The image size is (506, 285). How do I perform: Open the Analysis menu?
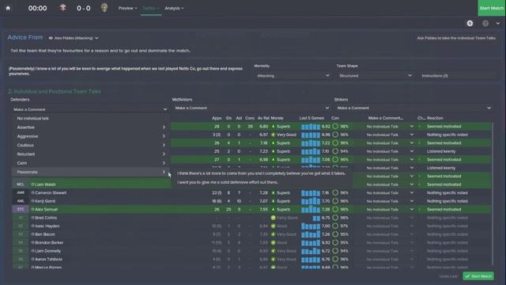point(174,8)
